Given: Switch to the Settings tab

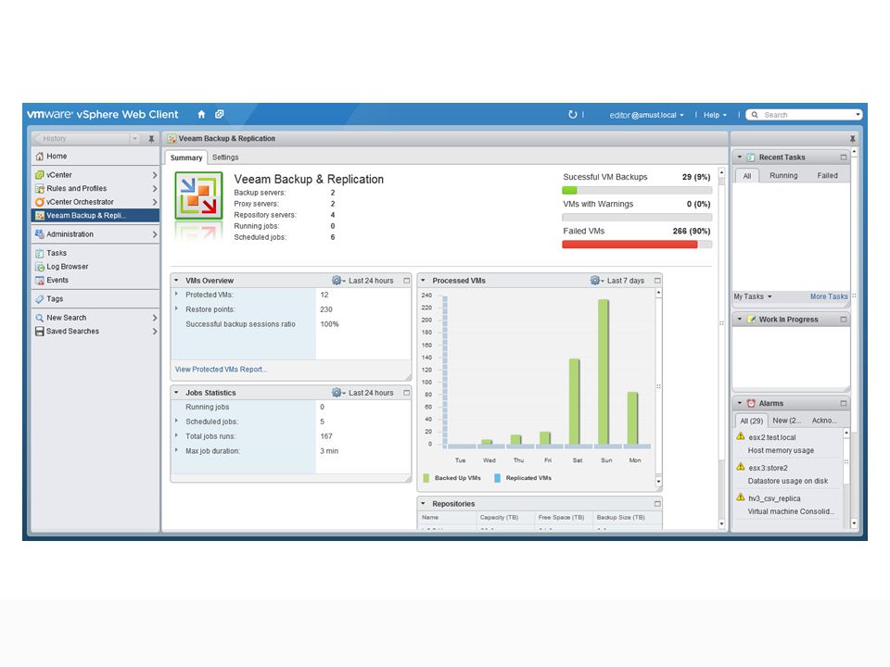Looking at the screenshot, I should click(x=225, y=157).
